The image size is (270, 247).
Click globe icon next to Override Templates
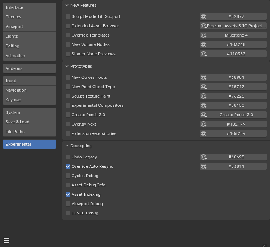(204, 35)
